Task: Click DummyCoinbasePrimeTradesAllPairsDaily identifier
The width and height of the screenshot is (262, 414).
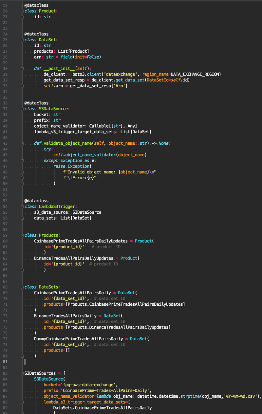Action: coord(79,339)
